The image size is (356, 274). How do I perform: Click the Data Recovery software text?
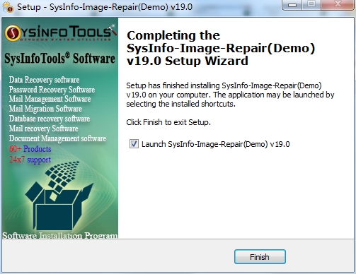click(44, 80)
